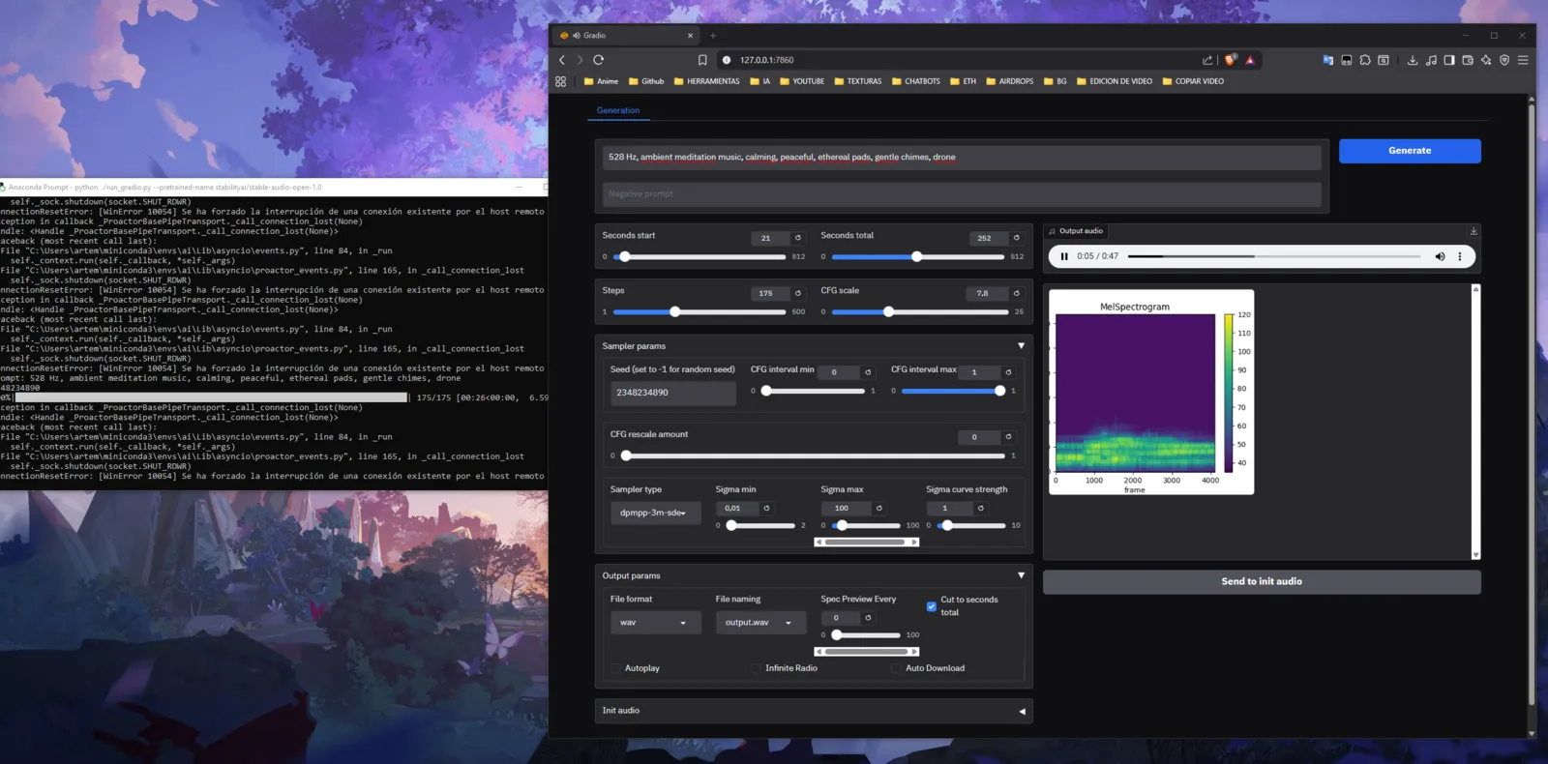Mute the output audio volume

(1440, 256)
